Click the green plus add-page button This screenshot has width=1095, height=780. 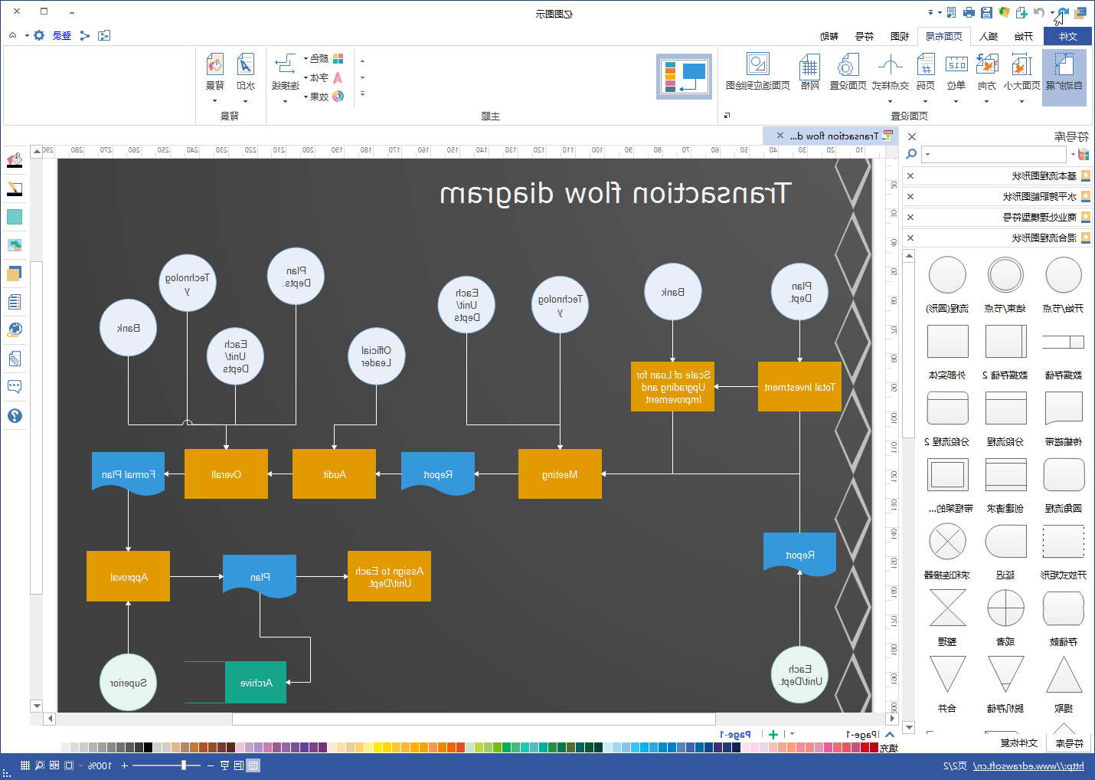773,734
